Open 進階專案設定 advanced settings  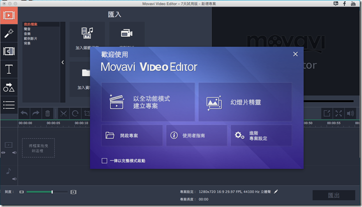coord(261,135)
